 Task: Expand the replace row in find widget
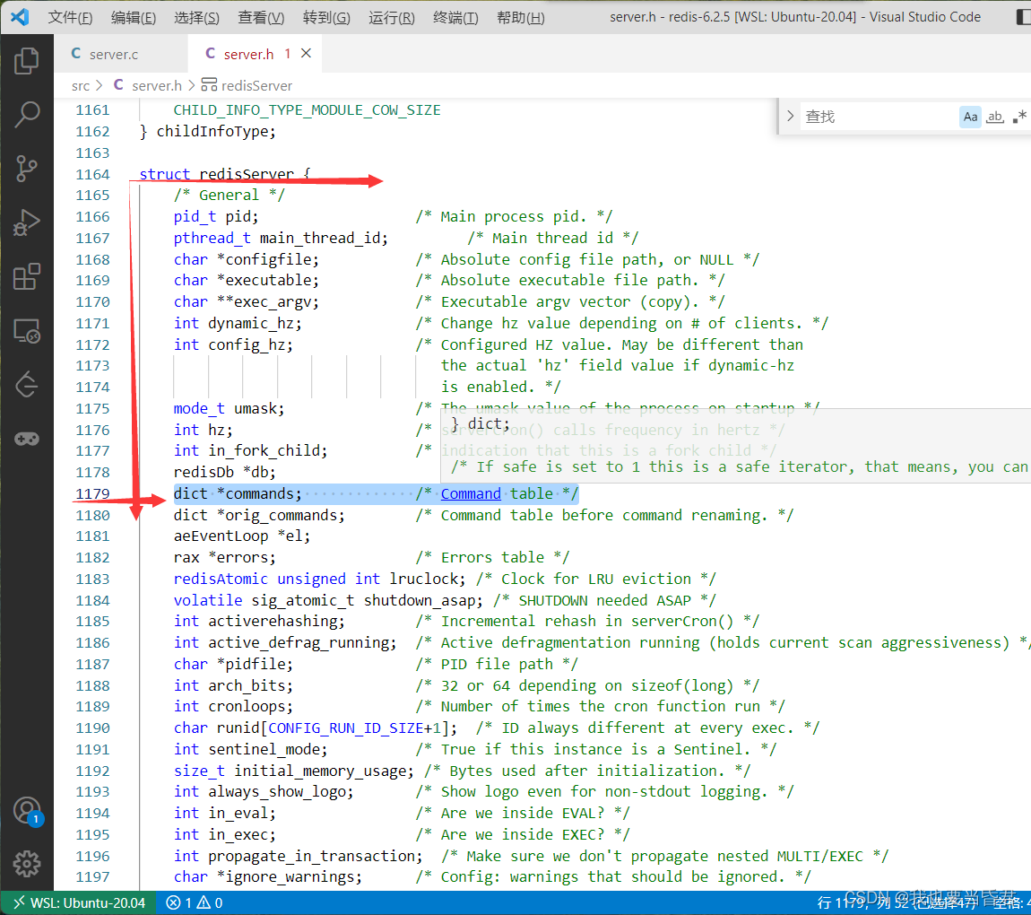point(790,117)
